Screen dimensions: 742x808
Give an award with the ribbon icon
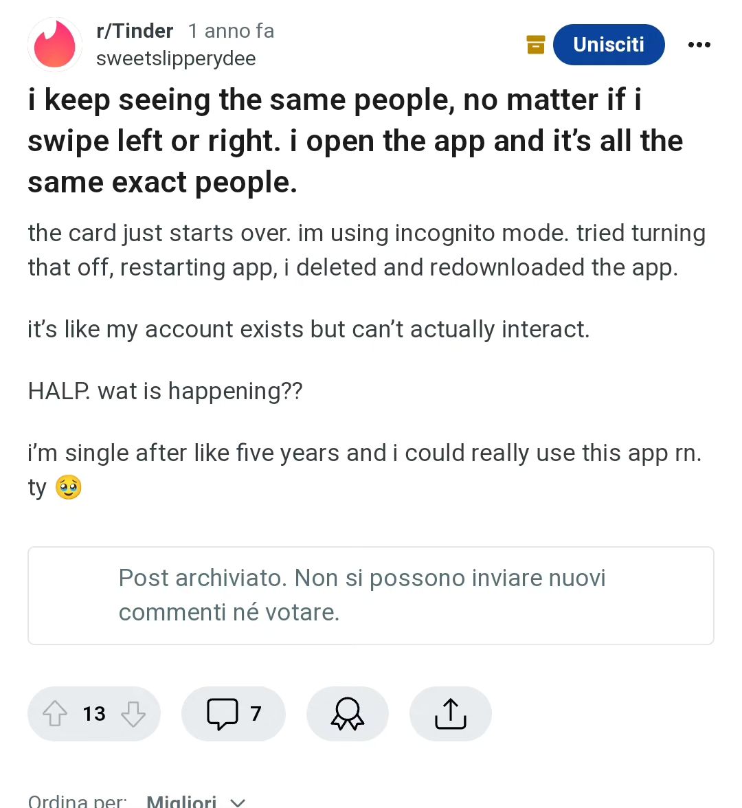(x=348, y=714)
